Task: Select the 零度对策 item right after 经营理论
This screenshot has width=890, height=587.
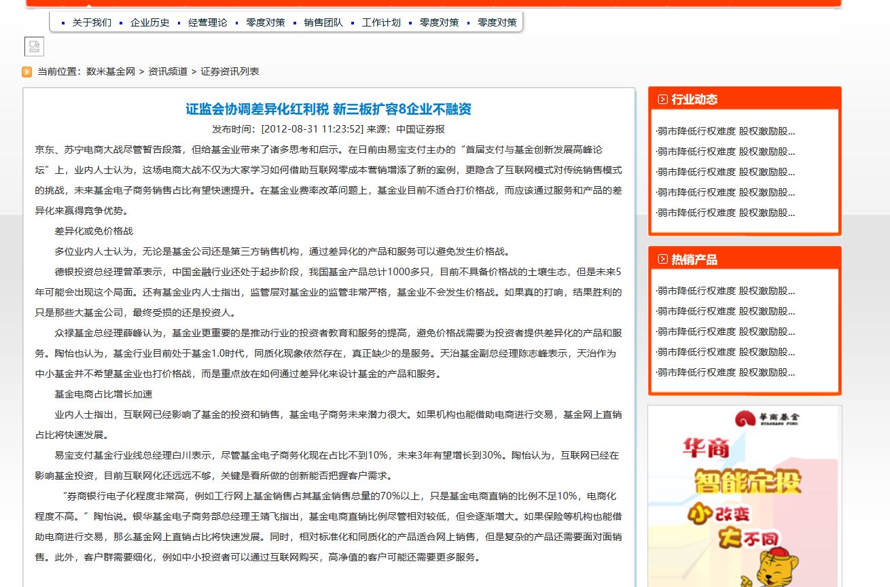Action: coord(266,22)
